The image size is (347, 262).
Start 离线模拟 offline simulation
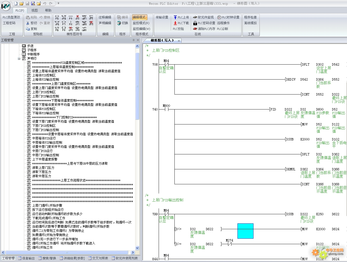251,23
